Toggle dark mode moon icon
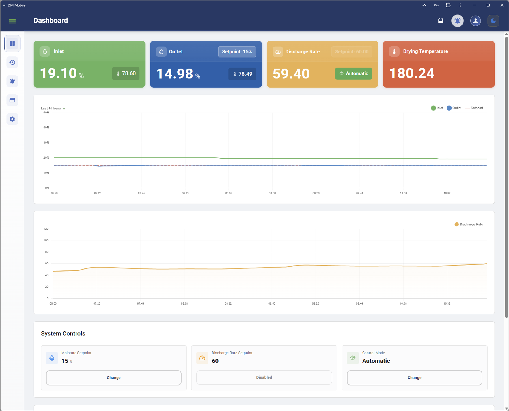509x411 pixels. point(493,21)
